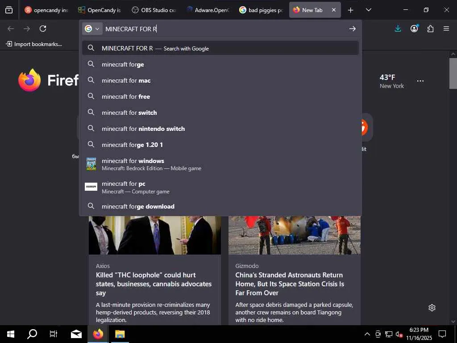Click the address bar containing MINECRAFT FOR R
Screen dimensions: 457x343
(x=224, y=29)
